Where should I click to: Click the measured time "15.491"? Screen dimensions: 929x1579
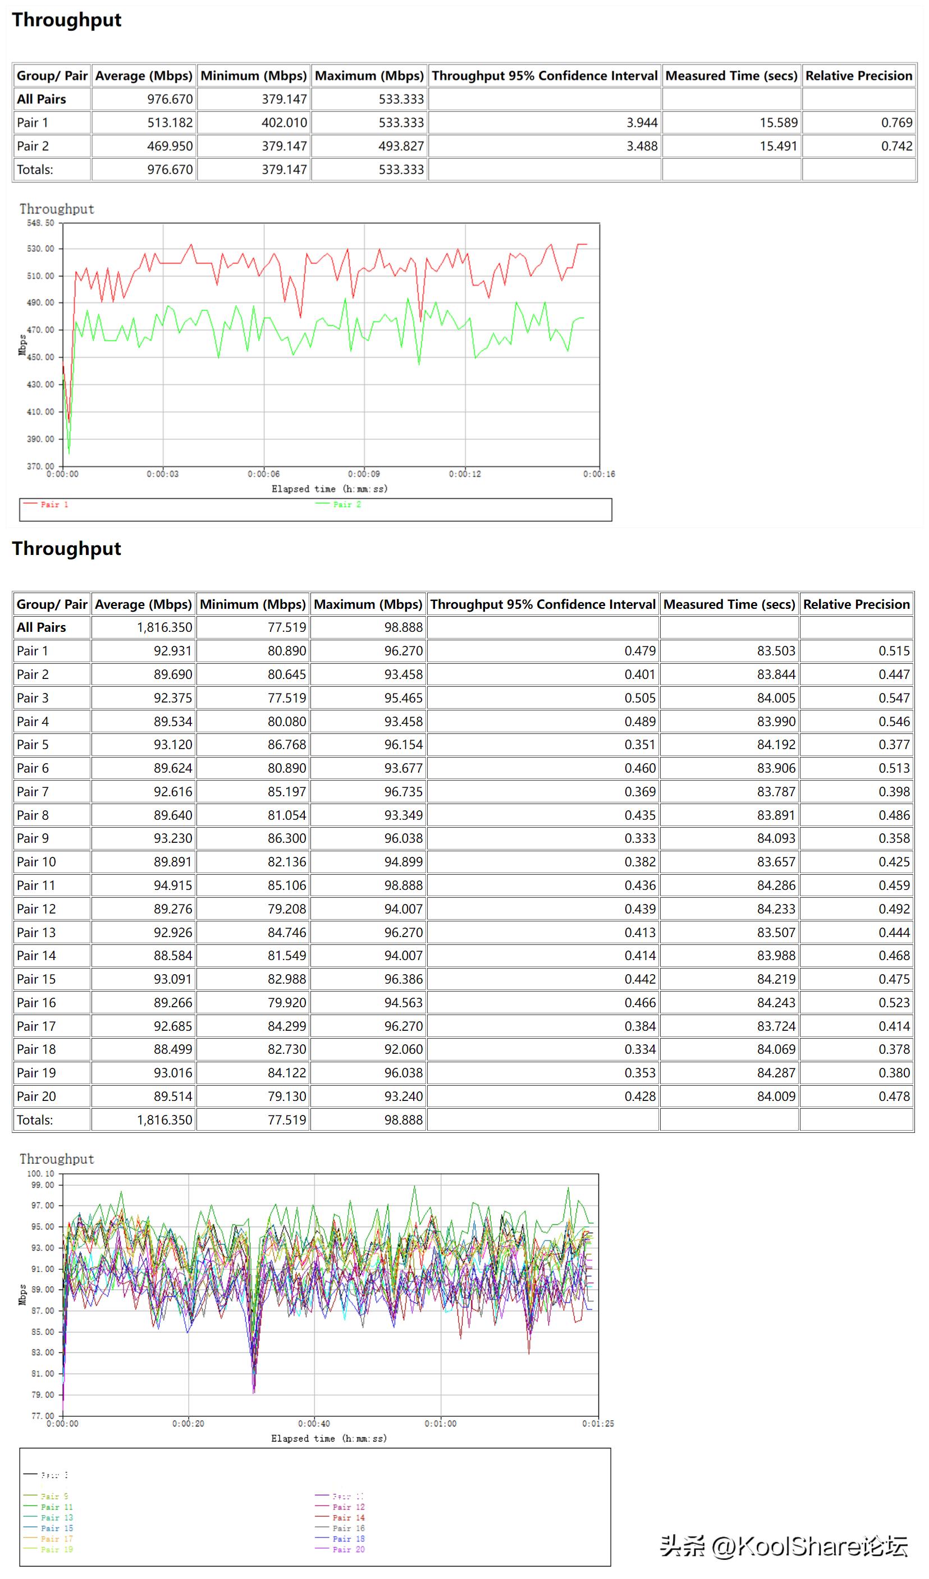(779, 146)
